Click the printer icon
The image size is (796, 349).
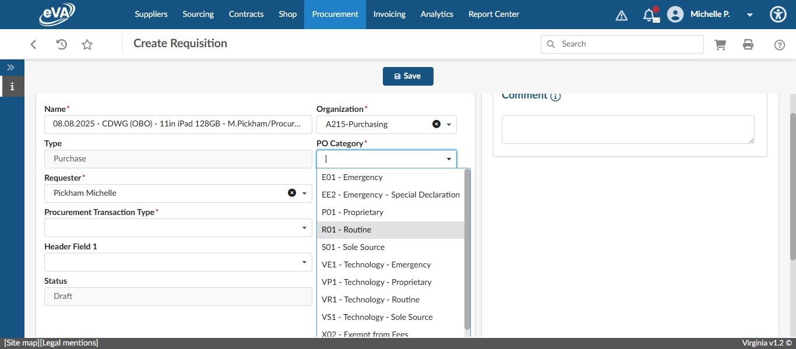point(748,44)
